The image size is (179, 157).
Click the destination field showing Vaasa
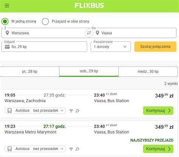point(134,33)
